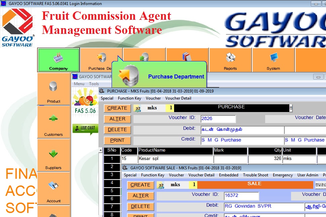Start a Live Chat session
The image size is (326, 217).
(x=85, y=128)
